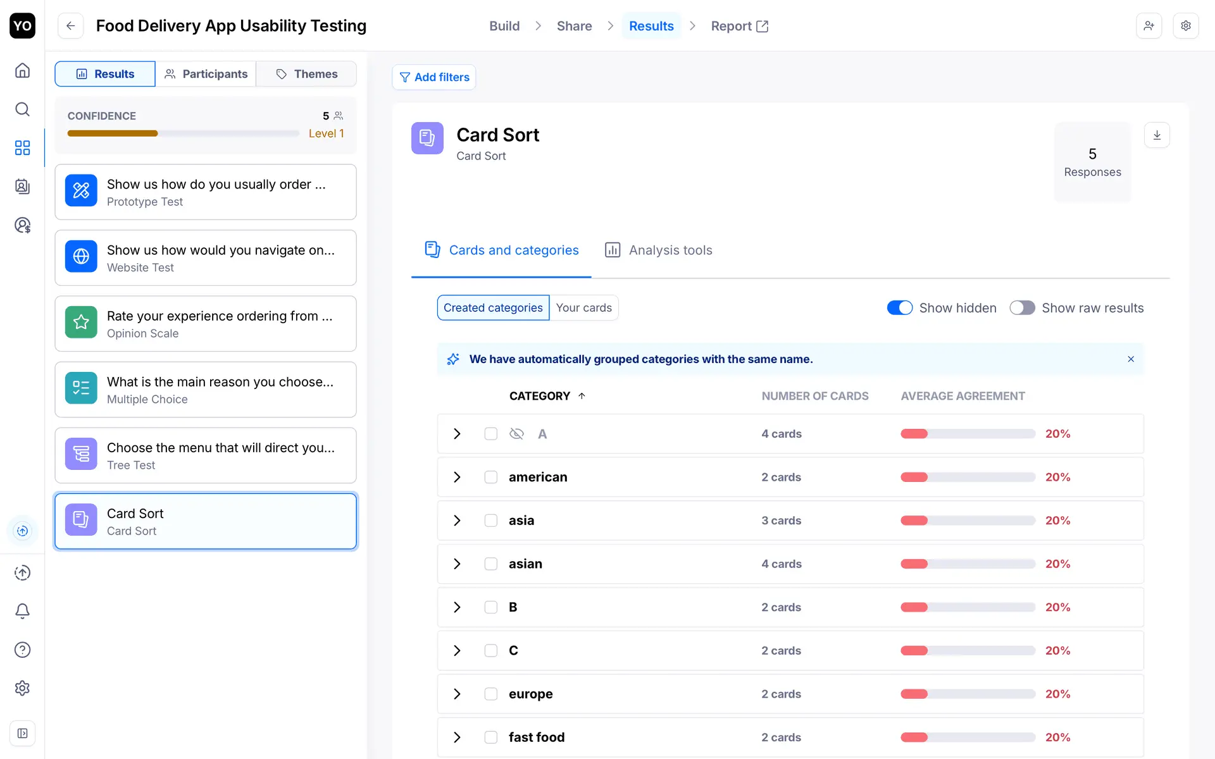Viewport: 1215px width, 759px height.
Task: Expand the europe category row
Action: click(x=457, y=694)
